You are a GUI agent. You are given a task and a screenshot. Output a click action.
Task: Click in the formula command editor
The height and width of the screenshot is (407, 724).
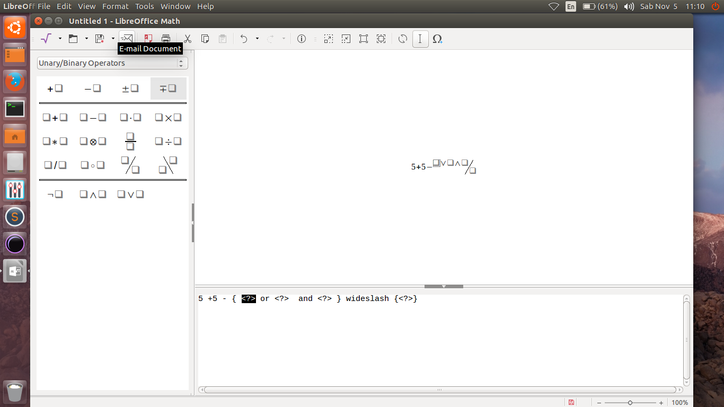(x=440, y=339)
